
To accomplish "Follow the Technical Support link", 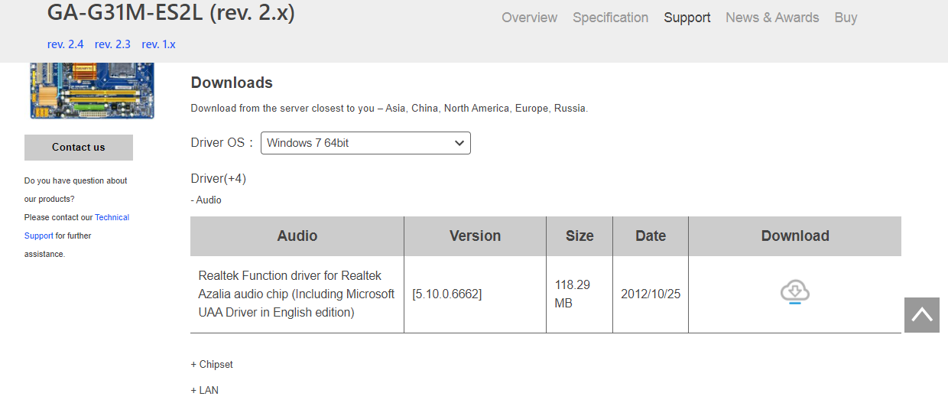I will [x=112, y=218].
